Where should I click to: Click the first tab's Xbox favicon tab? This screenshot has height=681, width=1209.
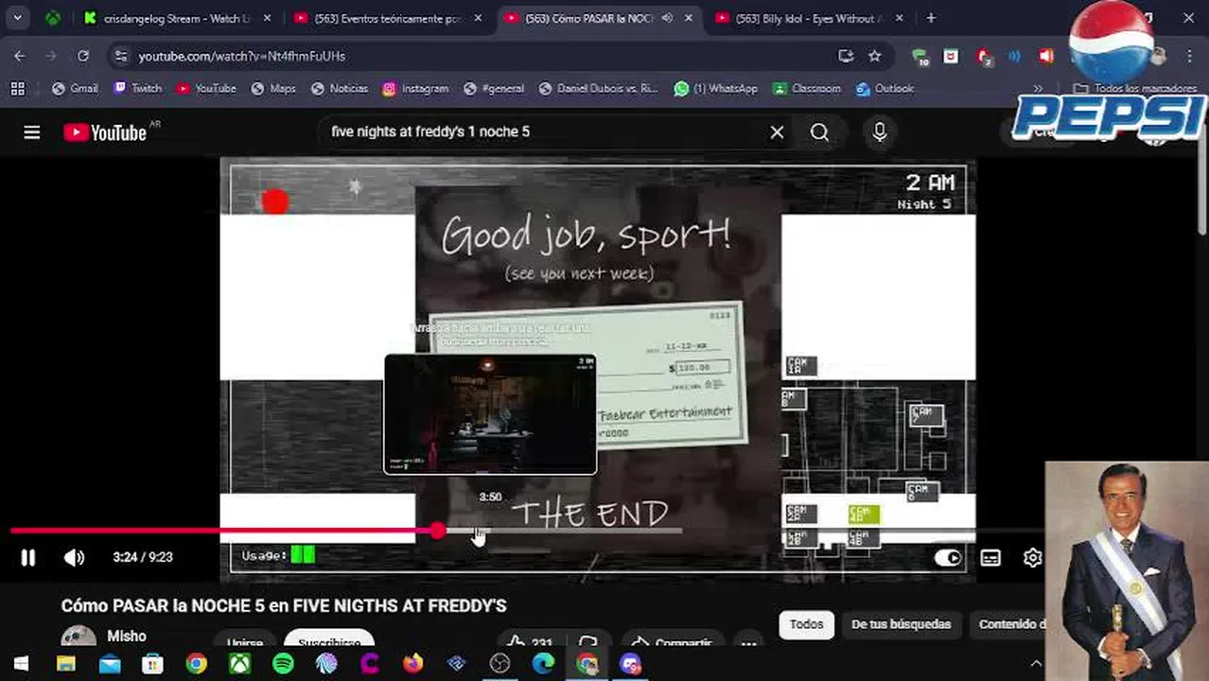coord(53,18)
